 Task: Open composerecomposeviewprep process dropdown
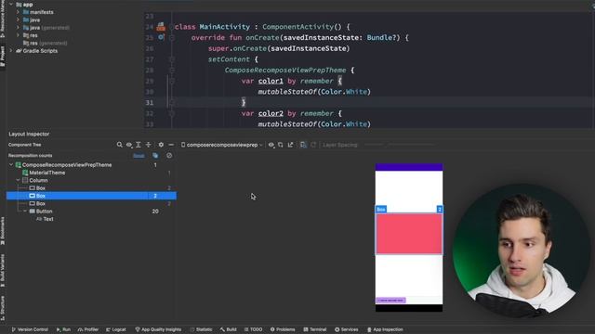pyautogui.click(x=221, y=145)
